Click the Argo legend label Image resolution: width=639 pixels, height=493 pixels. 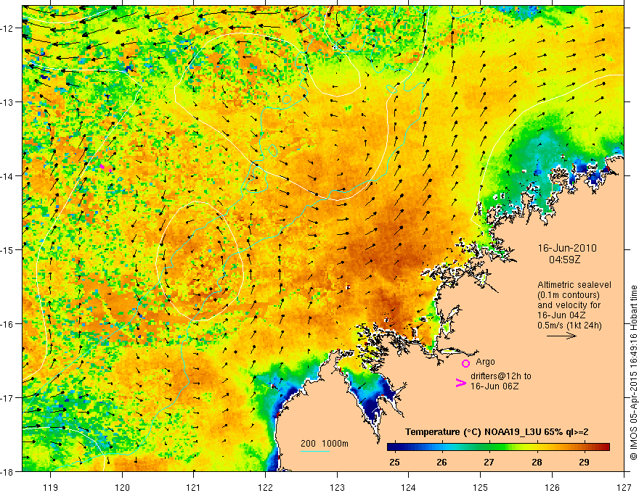(x=485, y=362)
